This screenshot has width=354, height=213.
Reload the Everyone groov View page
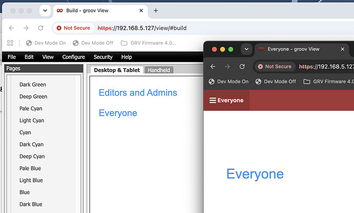pos(242,67)
